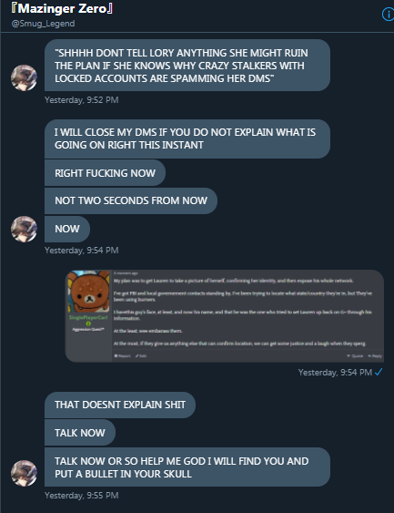This screenshot has height=513, width=394.
Task: Click Reply in the forum post
Action: point(375,356)
